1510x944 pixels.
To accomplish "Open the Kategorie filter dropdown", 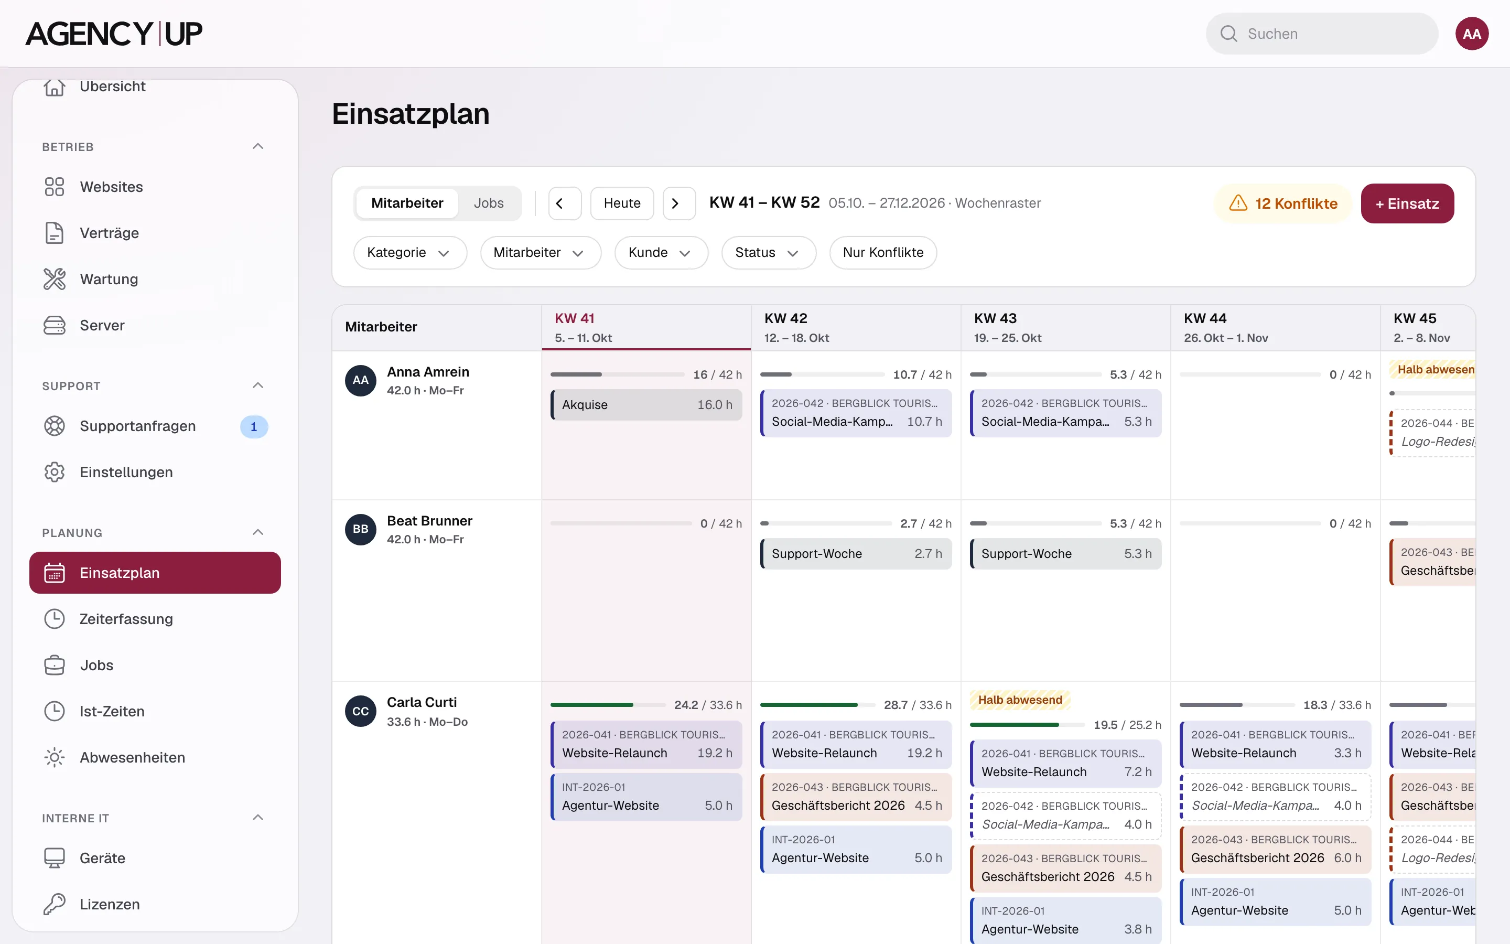I will tap(409, 252).
